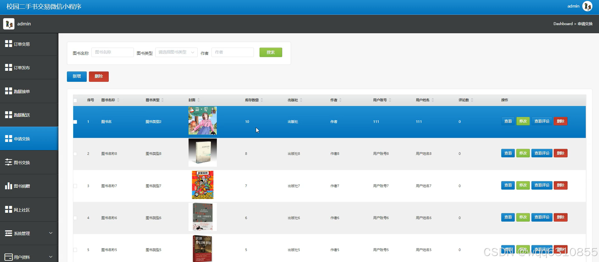
Task: Sort by 库存数量 column arrows
Action: [262, 100]
